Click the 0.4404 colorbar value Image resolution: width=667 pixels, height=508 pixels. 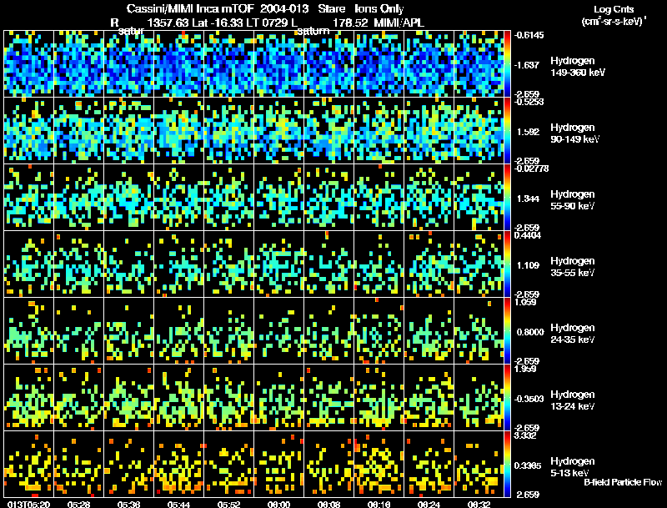(x=528, y=235)
